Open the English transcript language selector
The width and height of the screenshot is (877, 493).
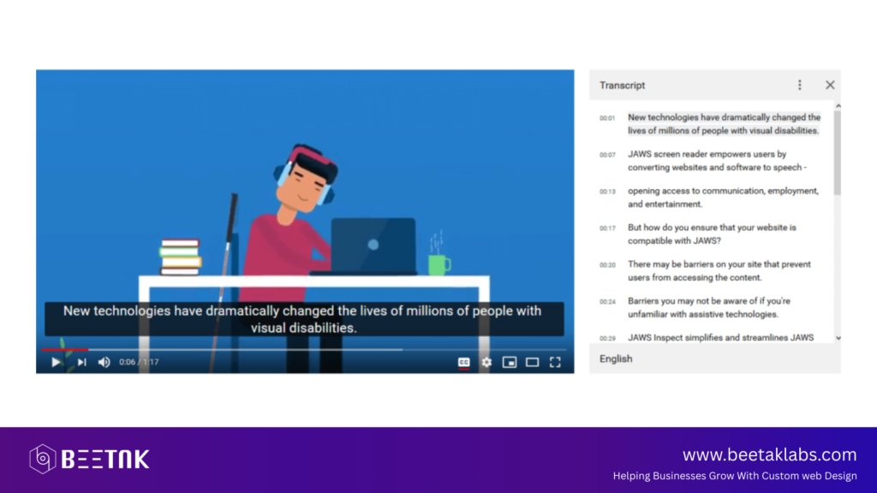(x=715, y=359)
